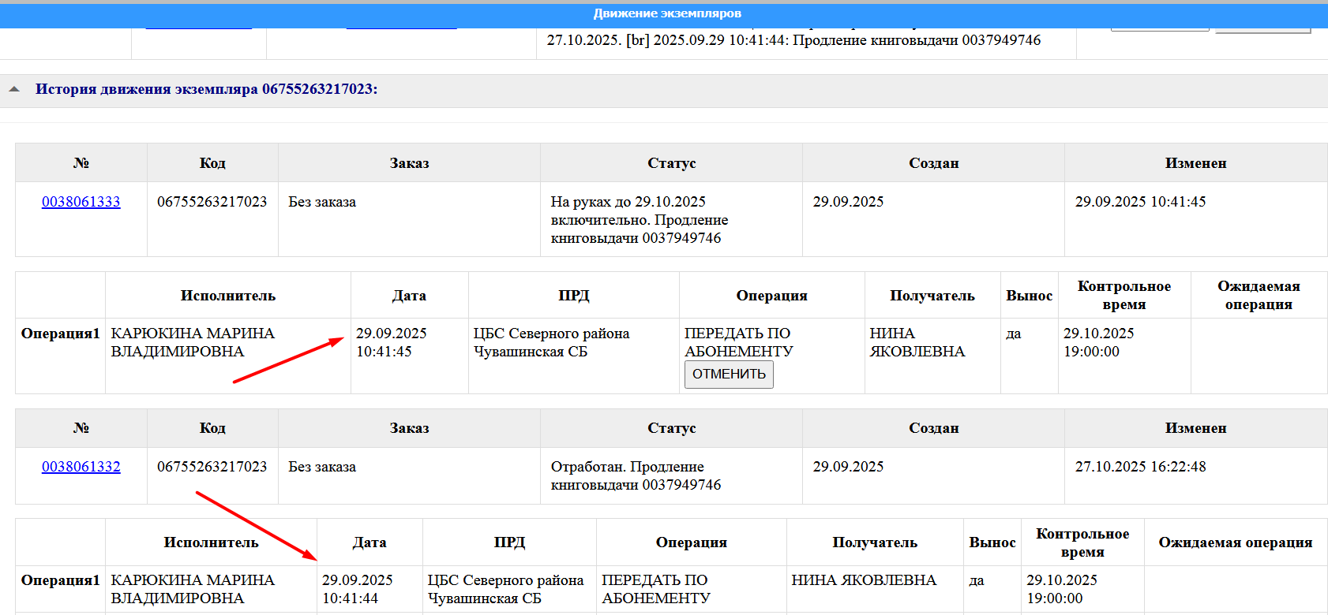Click КАРЮКИНА МАРИНА executor in the ОТМЕНИТЬ row

click(193, 343)
